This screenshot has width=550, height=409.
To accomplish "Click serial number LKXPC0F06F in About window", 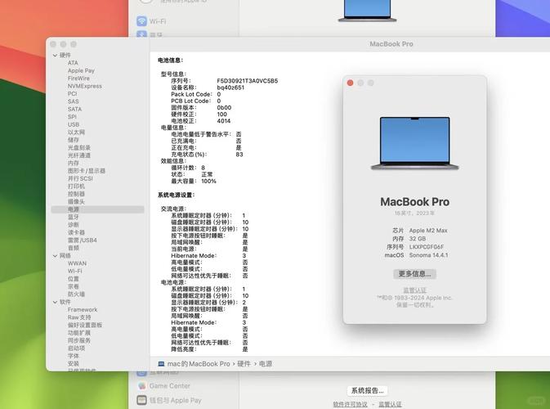I will coord(427,247).
